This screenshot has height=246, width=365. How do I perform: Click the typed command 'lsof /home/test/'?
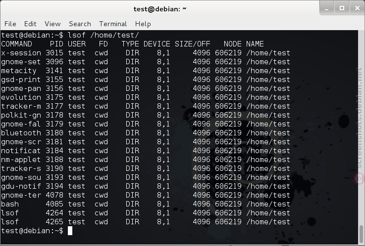click(x=103, y=35)
